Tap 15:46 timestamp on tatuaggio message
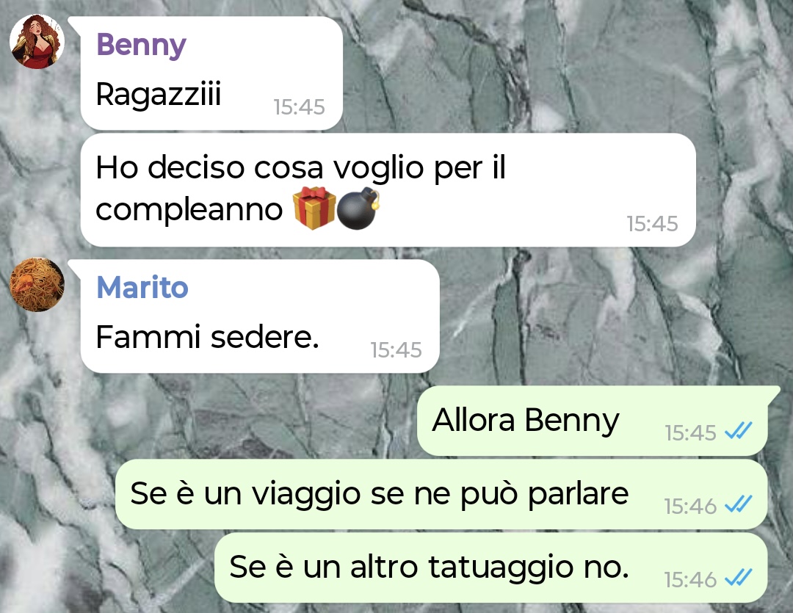The image size is (793, 613). 690,580
